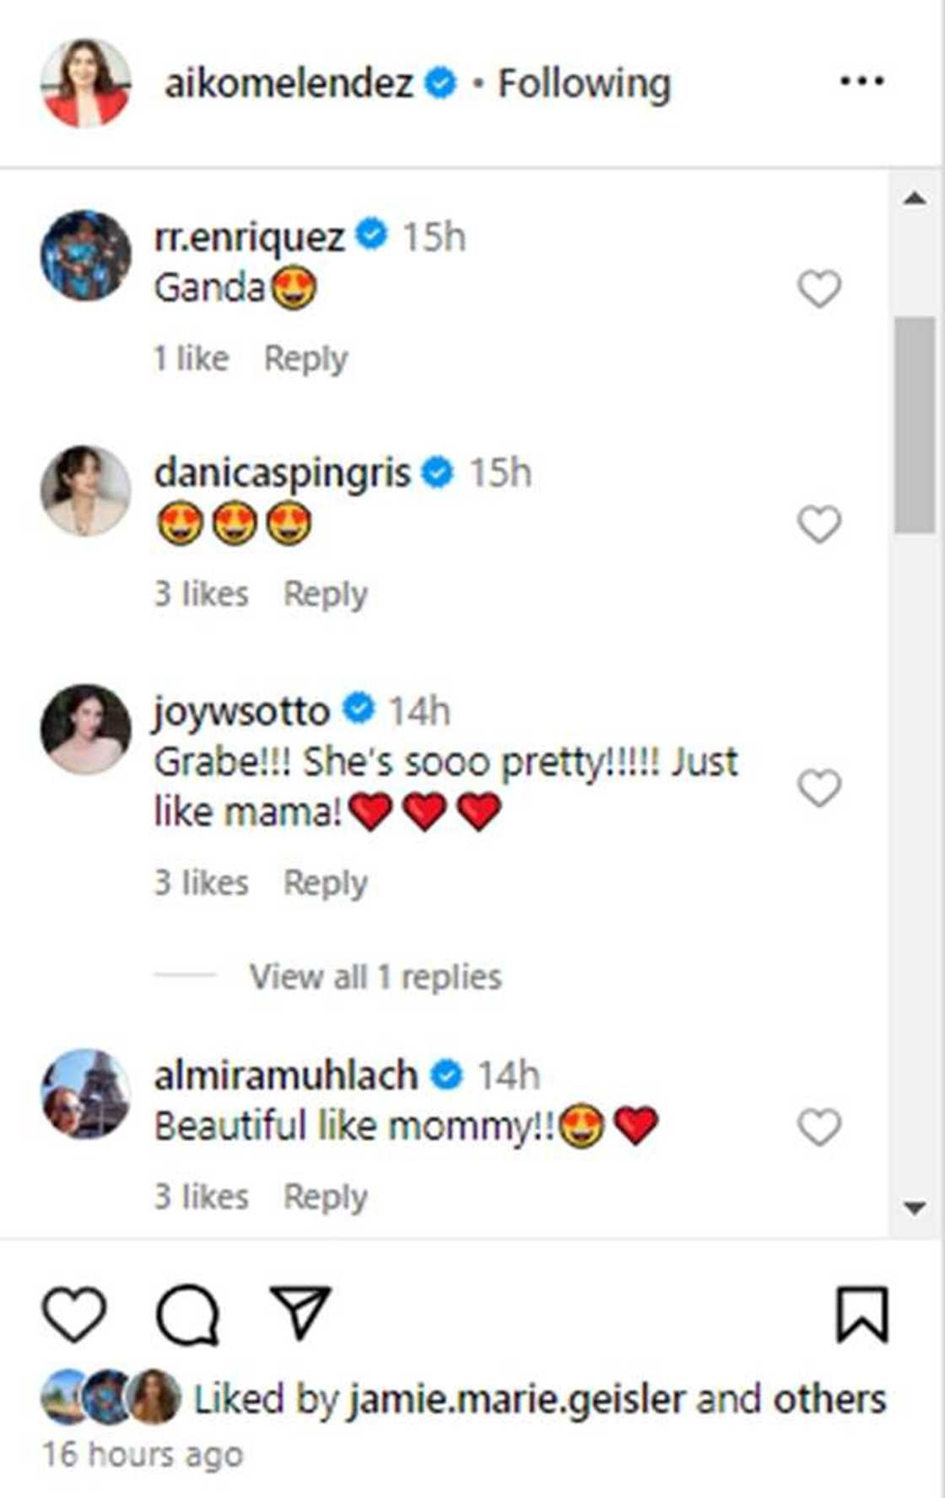Image resolution: width=945 pixels, height=1498 pixels.
Task: Like joywsotto's "She's sooo pretty" comment
Action: coord(819,787)
